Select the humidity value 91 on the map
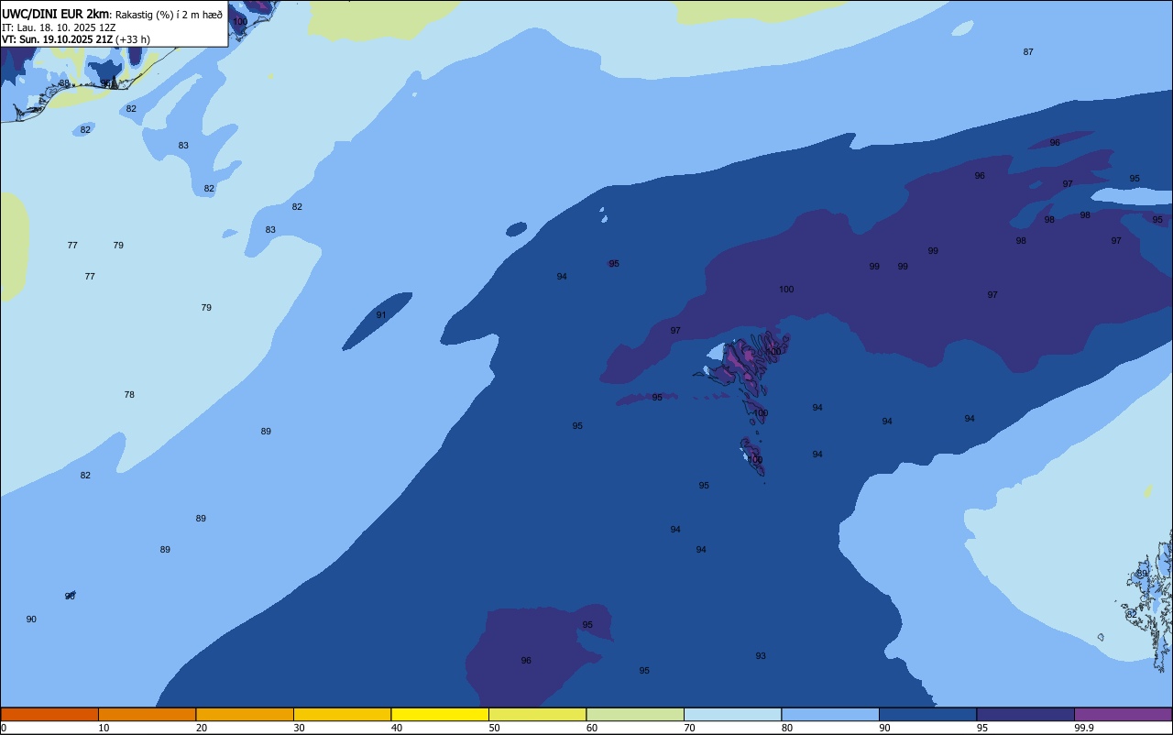The width and height of the screenshot is (1173, 735). [381, 315]
